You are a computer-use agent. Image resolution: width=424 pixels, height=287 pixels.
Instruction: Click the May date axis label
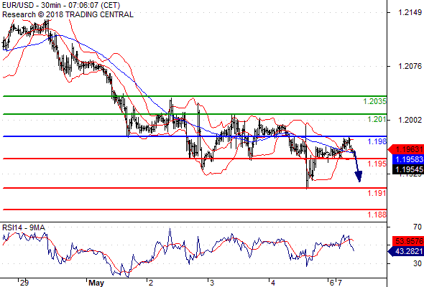[x=96, y=283]
